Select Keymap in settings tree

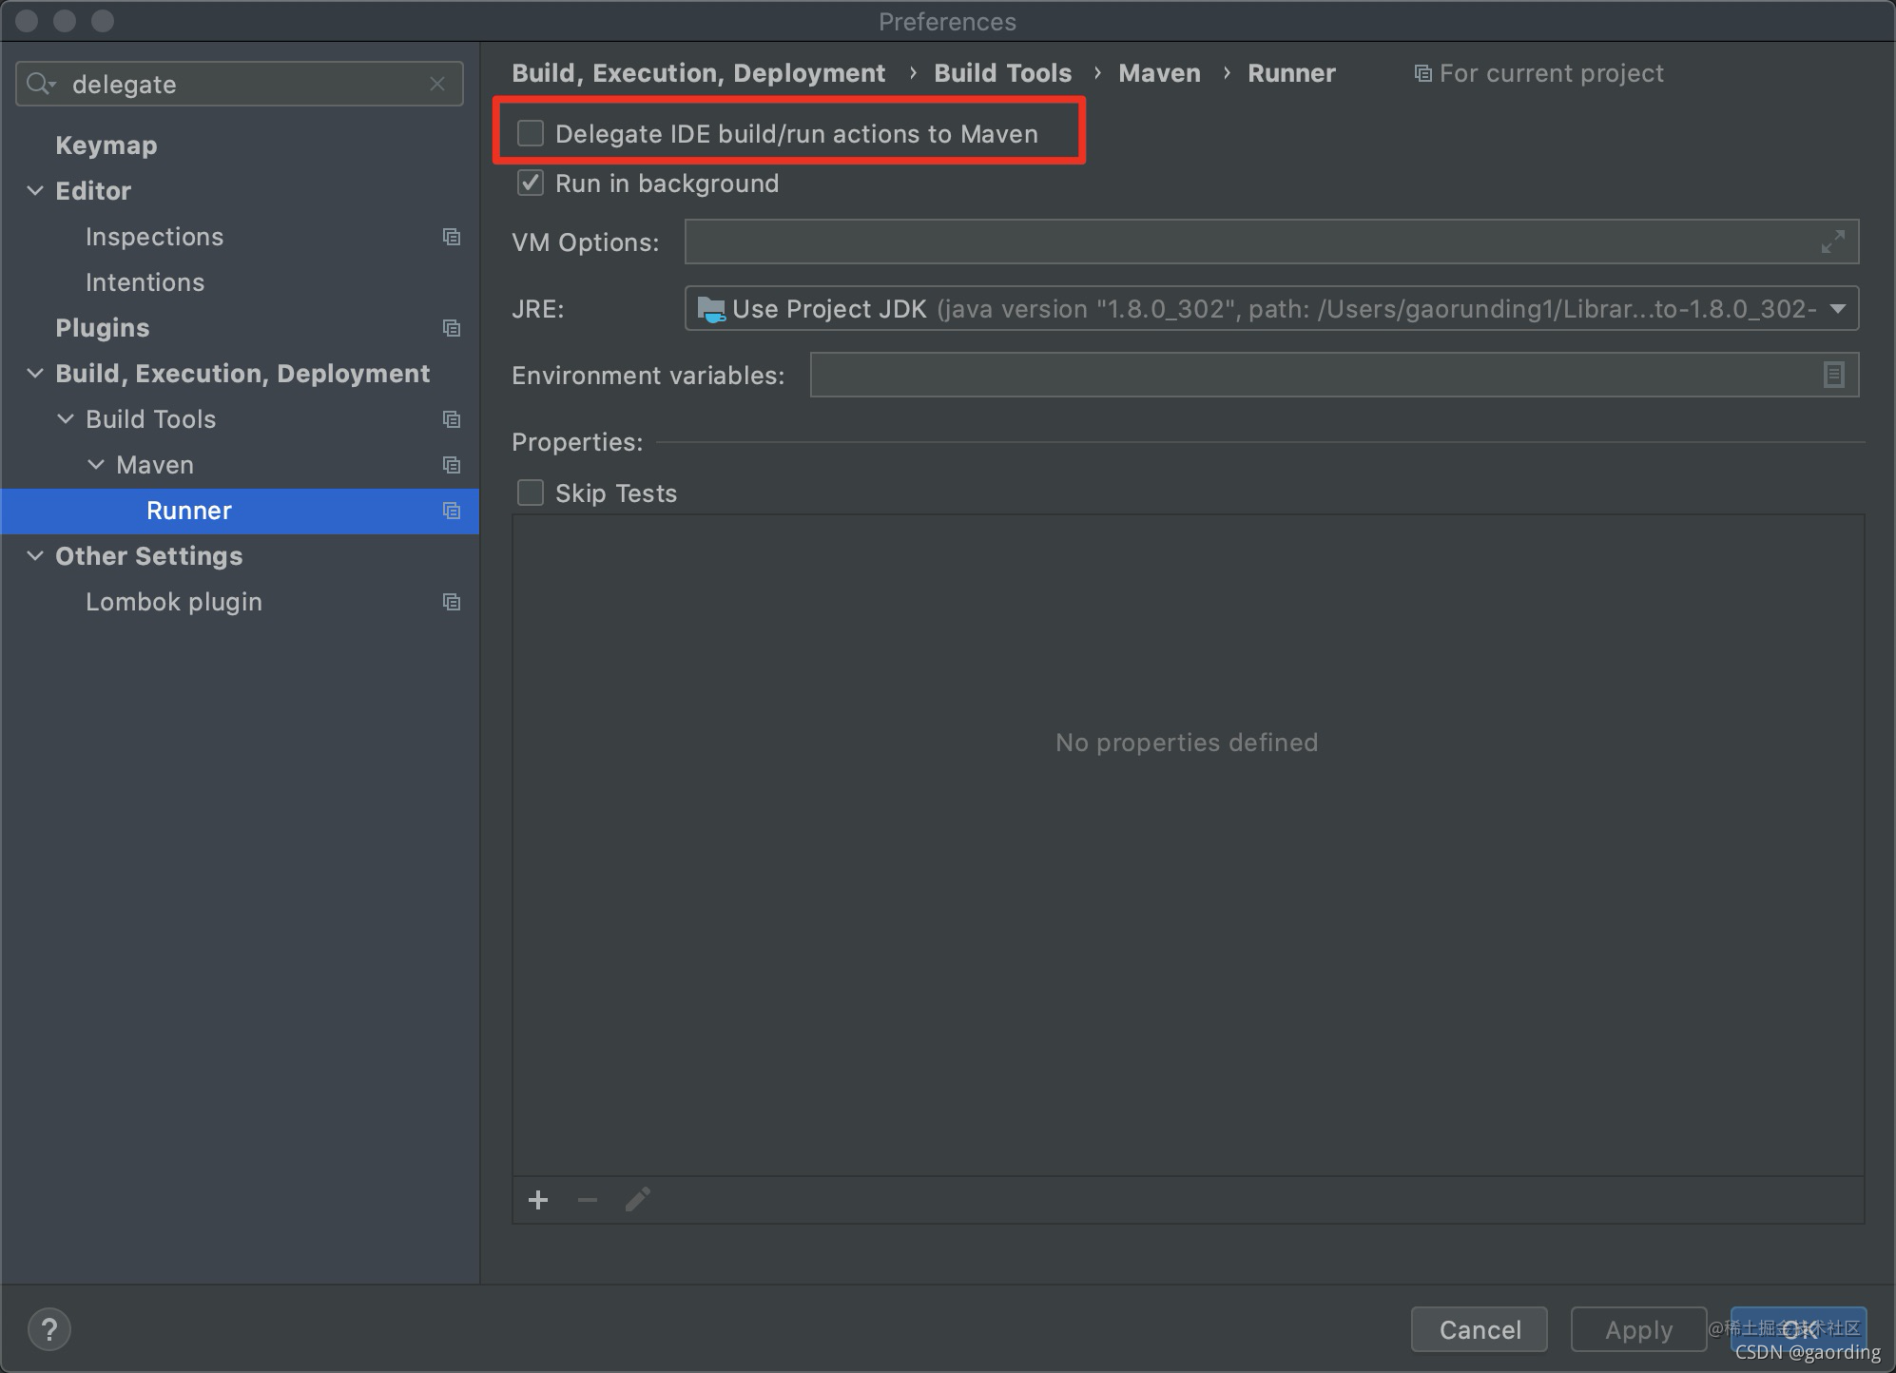[106, 145]
